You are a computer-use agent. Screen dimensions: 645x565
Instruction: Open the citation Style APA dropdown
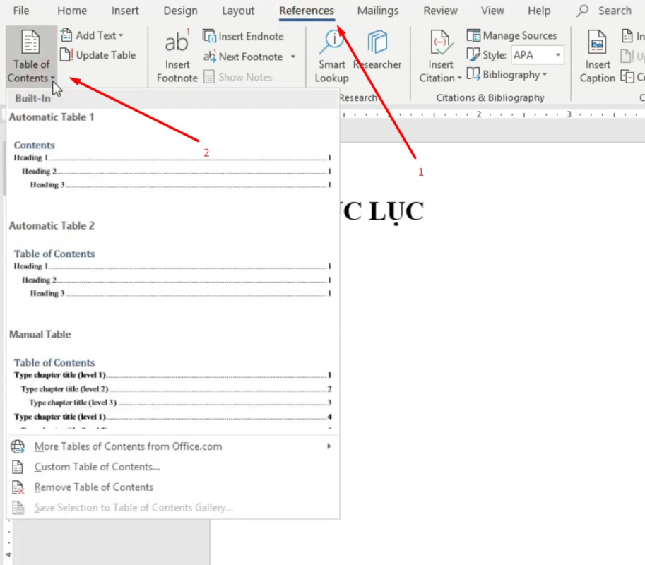[558, 55]
